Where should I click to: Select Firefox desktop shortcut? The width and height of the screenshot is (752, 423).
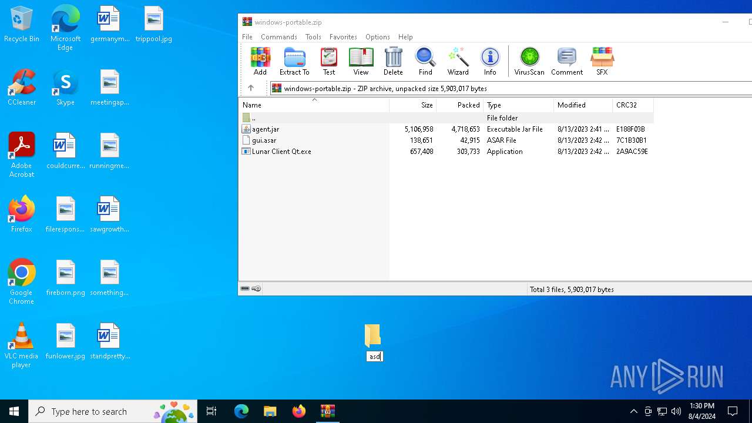pos(22,214)
